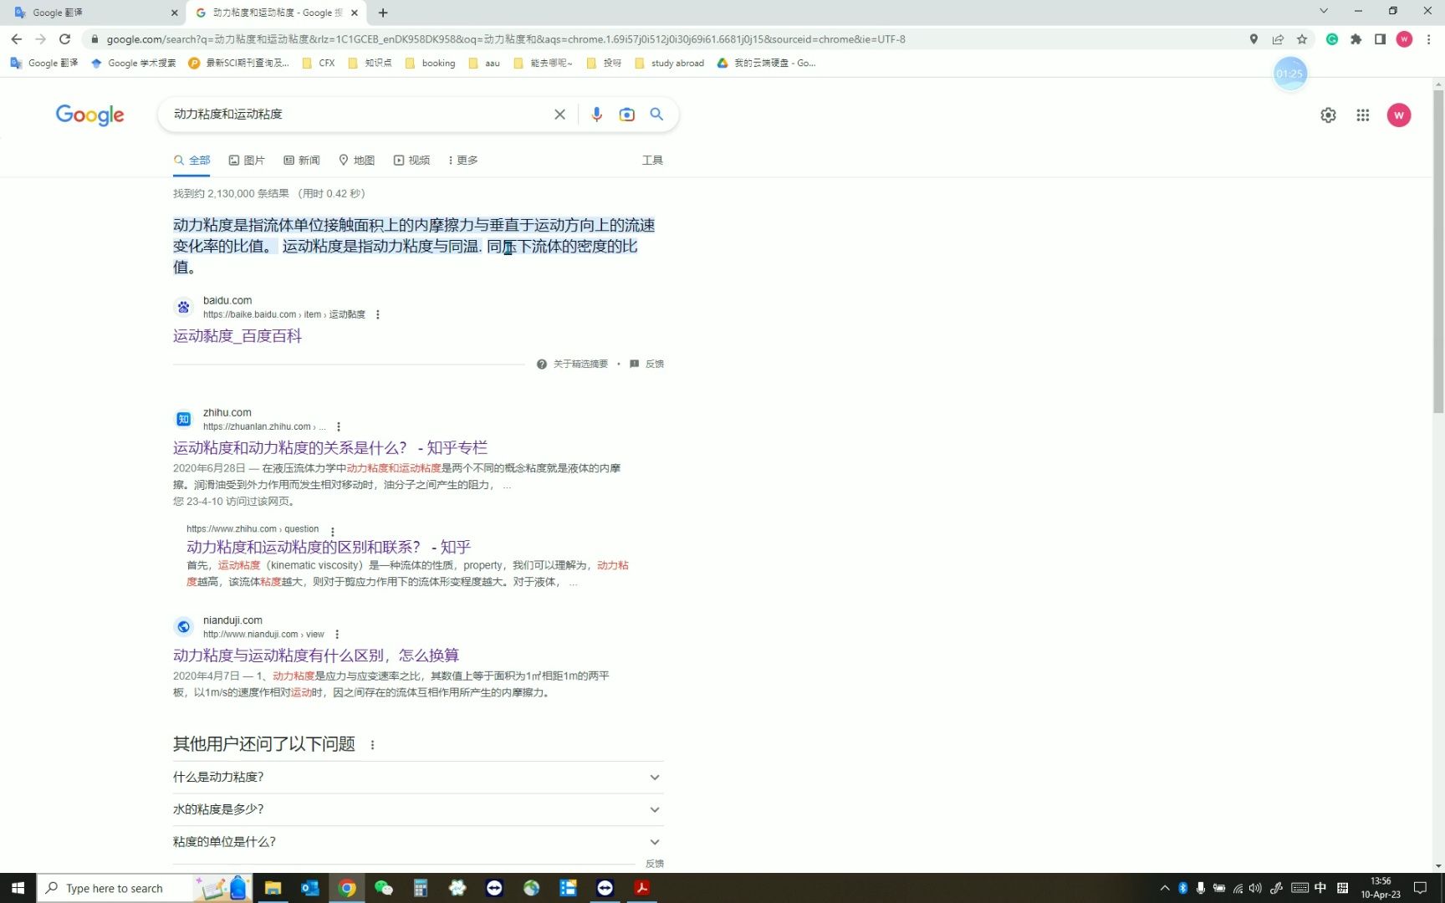
Task: Expand question 什么是动力粘度?
Action: pos(418,778)
